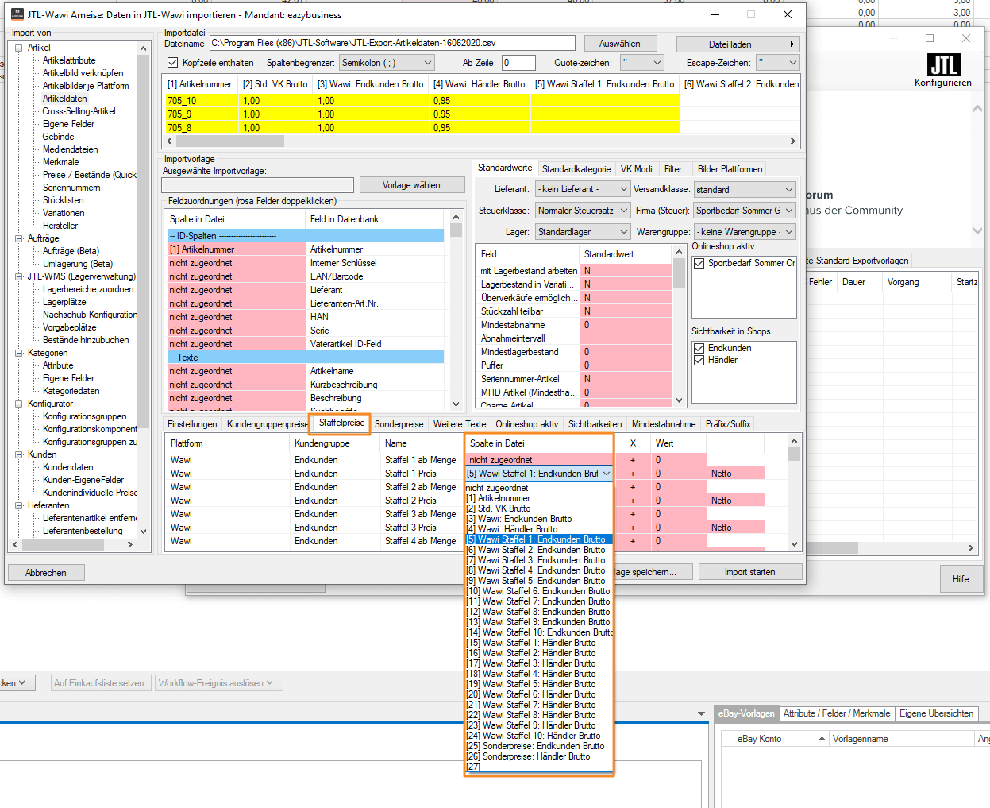Open the Einstellungen tab
The height and width of the screenshot is (808, 990).
pos(192,424)
